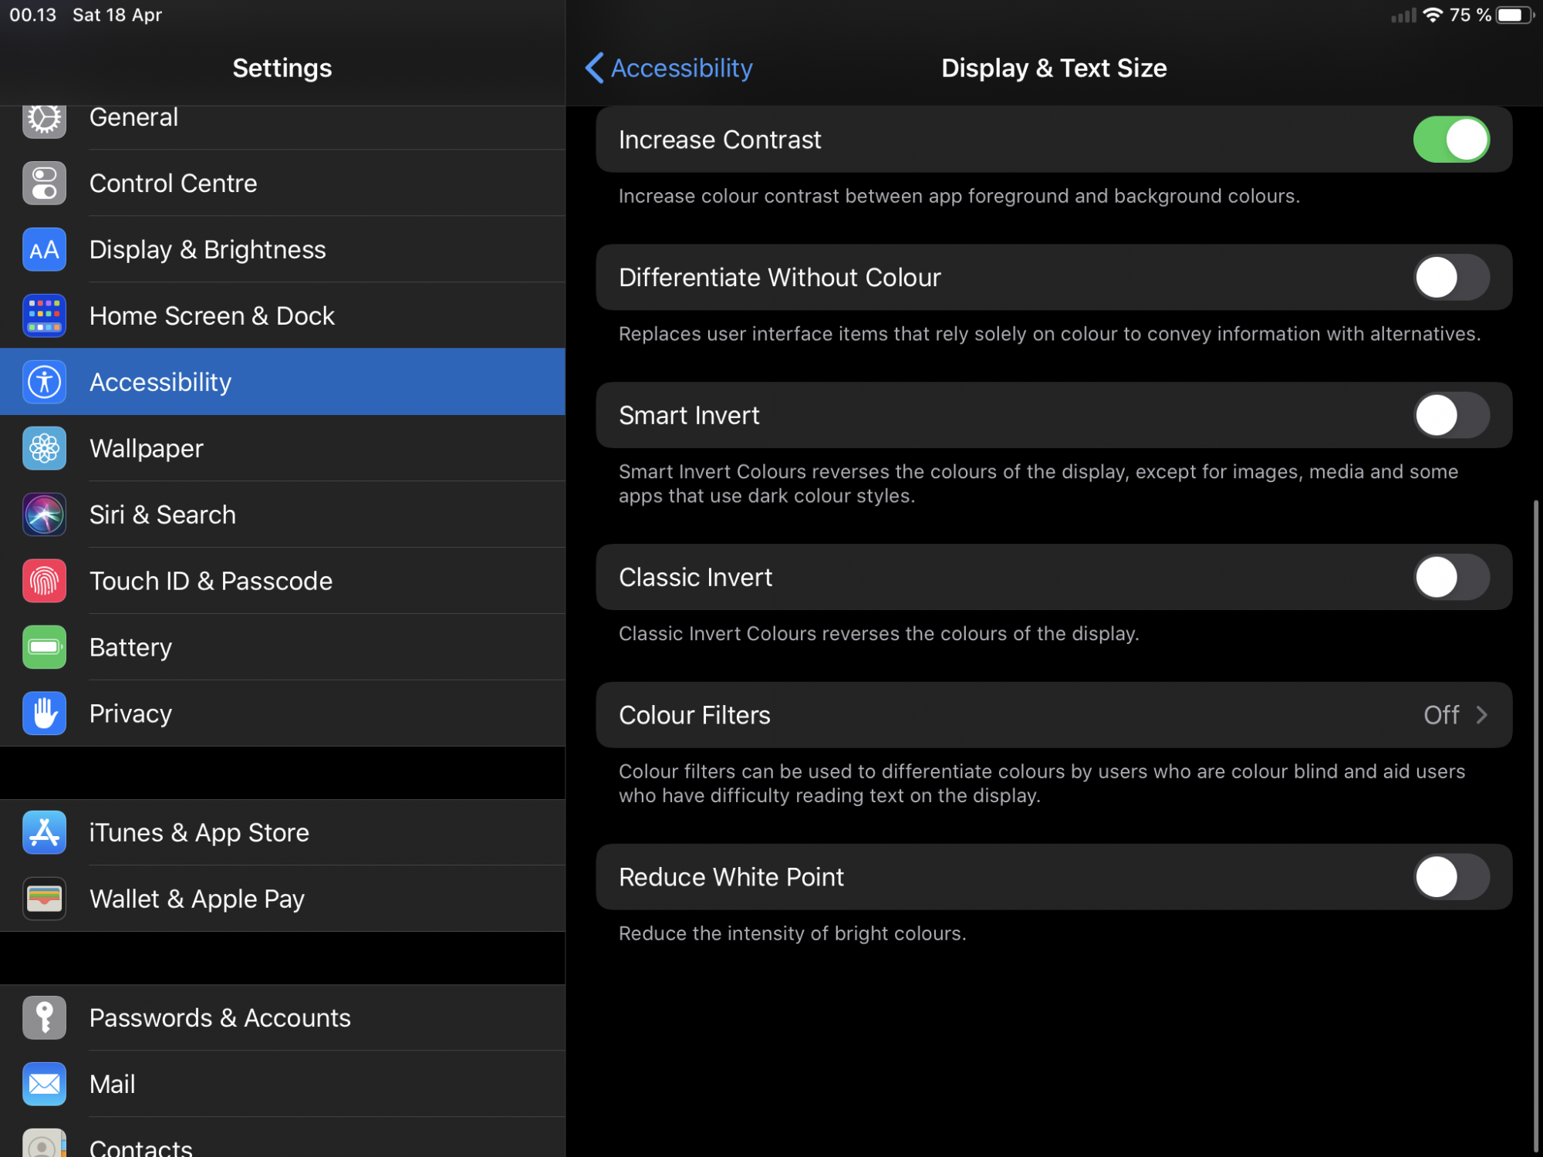Open Colour Filters via its chevron
Screen dimensions: 1543x1157
point(1481,715)
